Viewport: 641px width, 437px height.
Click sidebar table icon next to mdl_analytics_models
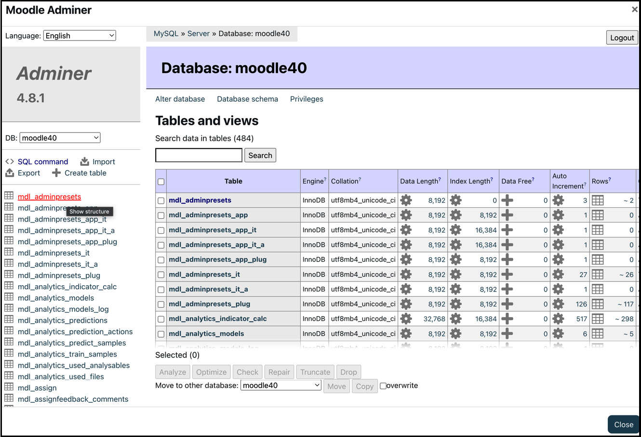[9, 297]
